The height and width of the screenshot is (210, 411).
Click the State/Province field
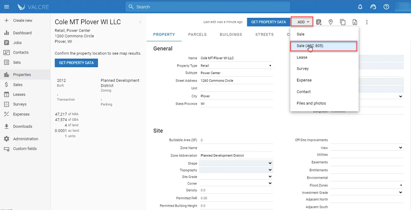coord(236,104)
